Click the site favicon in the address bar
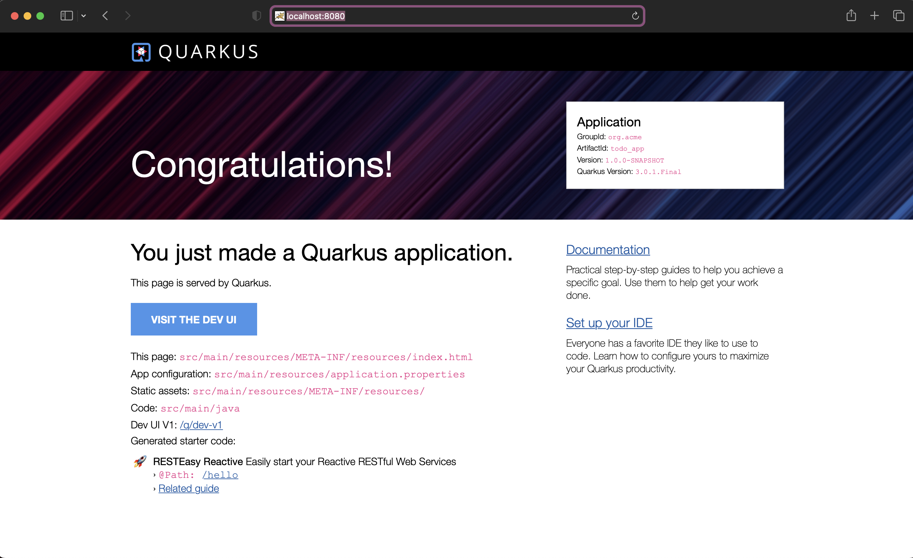Screen dimensions: 913x558 [280, 16]
